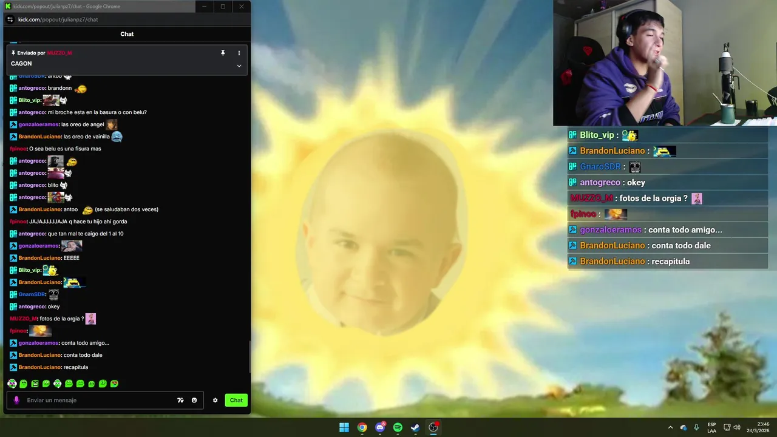The width and height of the screenshot is (777, 437).
Task: Send message with the green Chat button
Action: click(236, 400)
